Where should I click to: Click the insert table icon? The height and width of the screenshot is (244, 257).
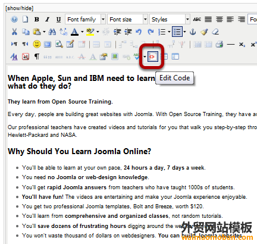(x=70, y=44)
